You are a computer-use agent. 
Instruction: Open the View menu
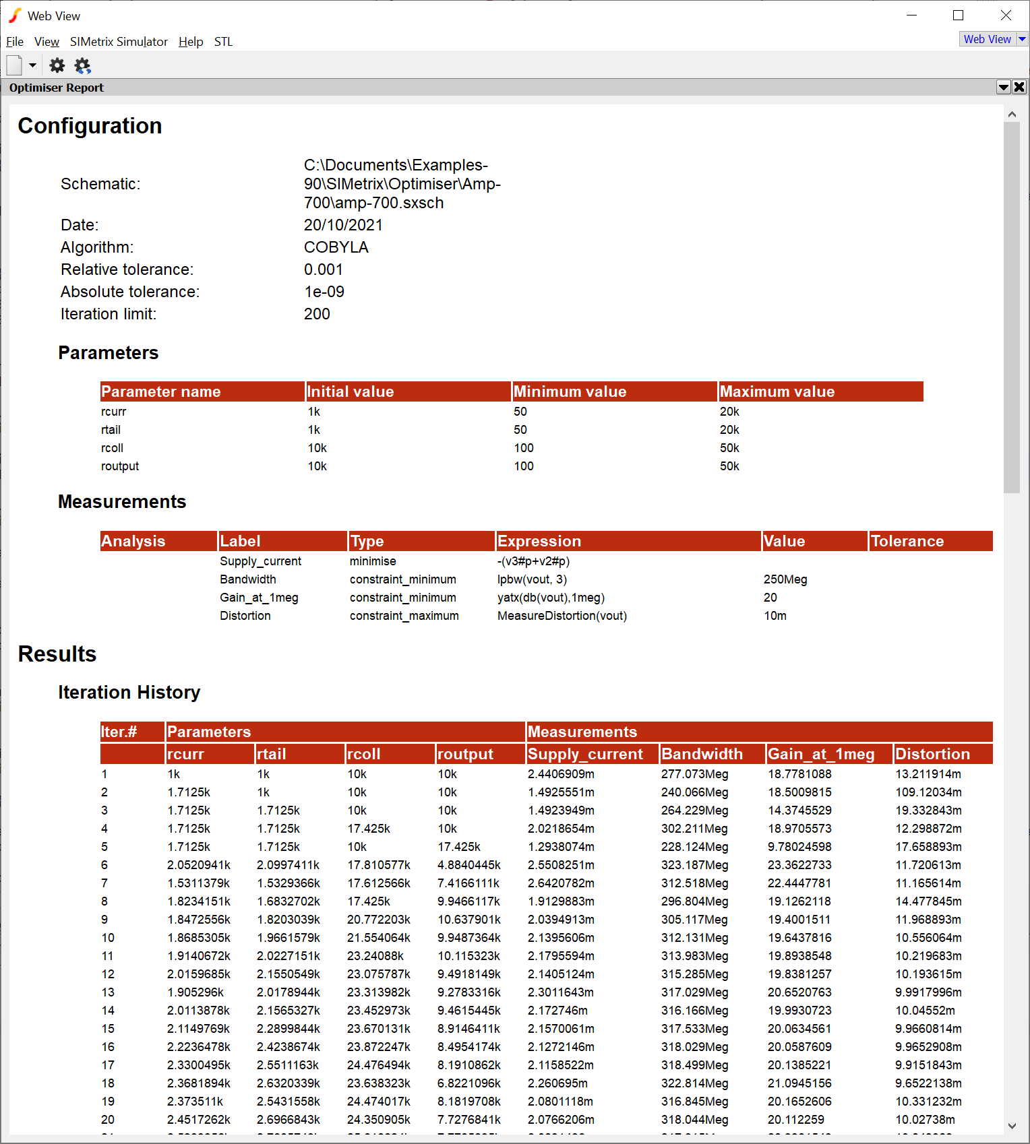point(47,42)
